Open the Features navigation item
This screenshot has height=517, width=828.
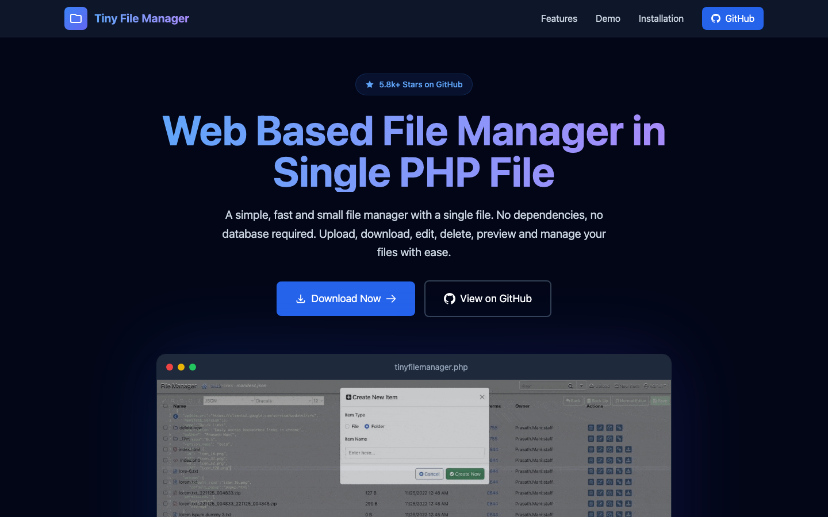click(x=558, y=18)
